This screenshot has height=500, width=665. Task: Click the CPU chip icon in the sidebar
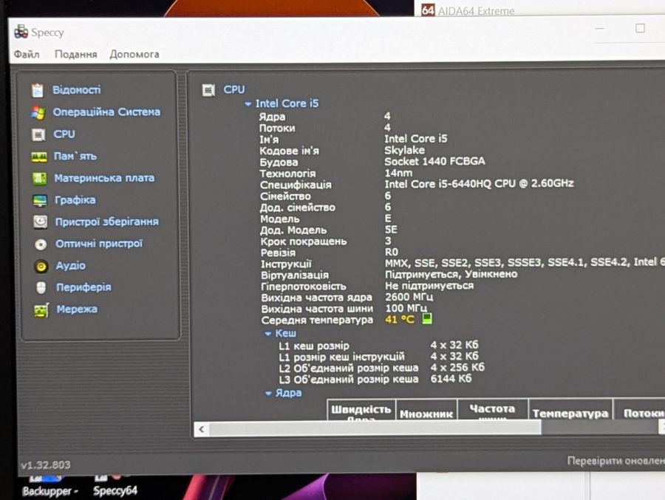[x=38, y=134]
